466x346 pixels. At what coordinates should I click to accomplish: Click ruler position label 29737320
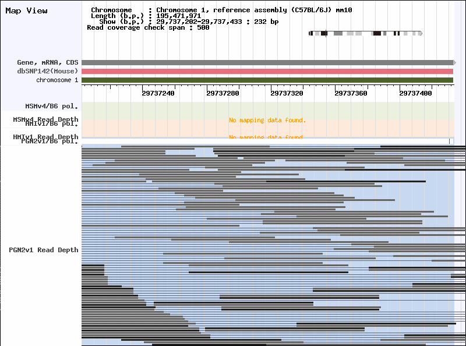(x=287, y=93)
